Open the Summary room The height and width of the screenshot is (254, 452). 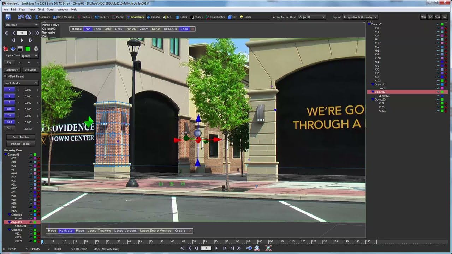(42, 17)
